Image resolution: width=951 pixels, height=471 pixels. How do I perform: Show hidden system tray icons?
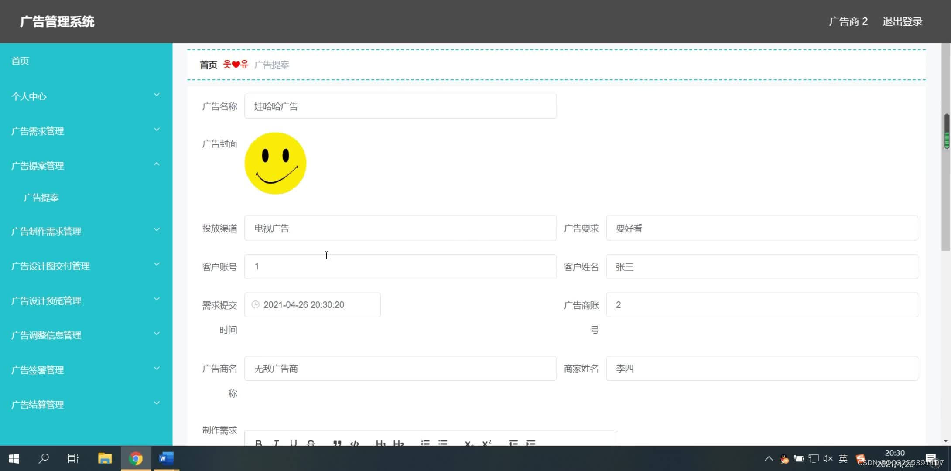tap(769, 458)
